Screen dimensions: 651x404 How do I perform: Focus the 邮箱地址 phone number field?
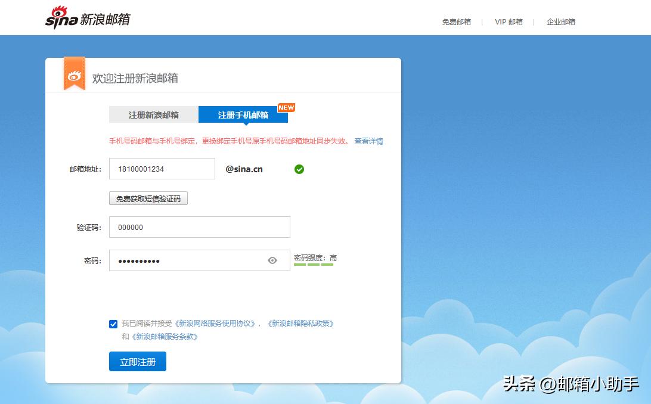(x=162, y=169)
